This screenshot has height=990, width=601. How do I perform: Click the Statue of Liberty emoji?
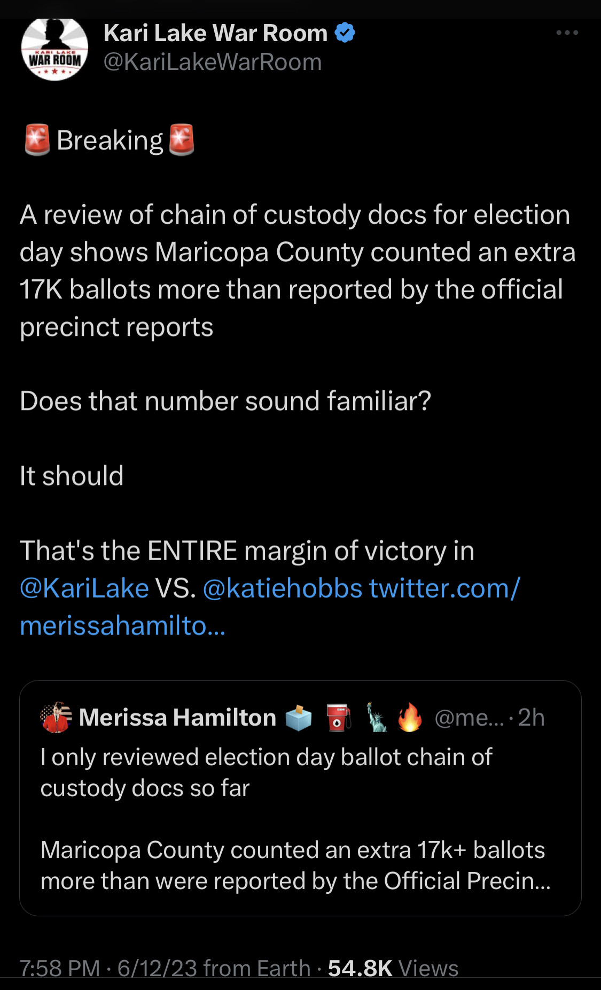click(377, 718)
